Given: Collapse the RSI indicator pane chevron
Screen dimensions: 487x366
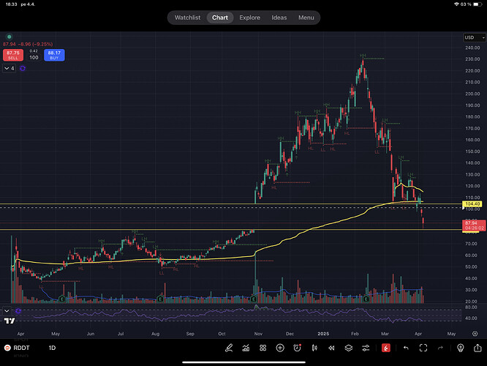Looking at the screenshot, I should (x=8, y=310).
